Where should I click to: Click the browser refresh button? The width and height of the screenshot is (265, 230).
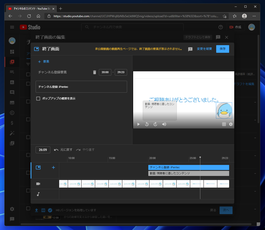point(29,16)
